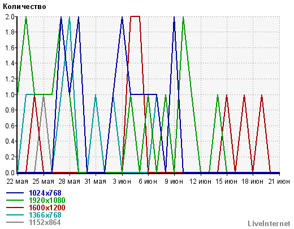
Task: Select the 1366x768 legend entry
Action: [x=45, y=215]
